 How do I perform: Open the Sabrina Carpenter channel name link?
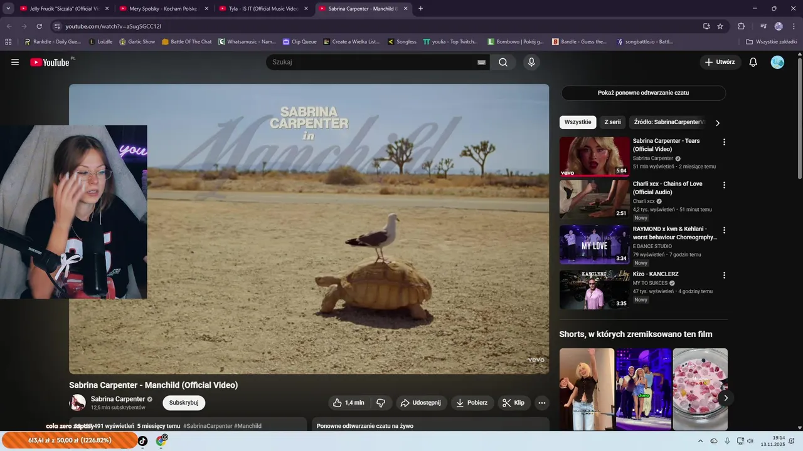point(118,399)
